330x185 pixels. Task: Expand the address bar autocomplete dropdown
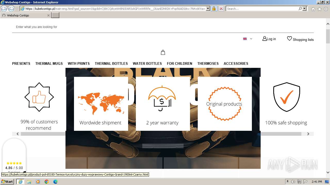pos(208,9)
